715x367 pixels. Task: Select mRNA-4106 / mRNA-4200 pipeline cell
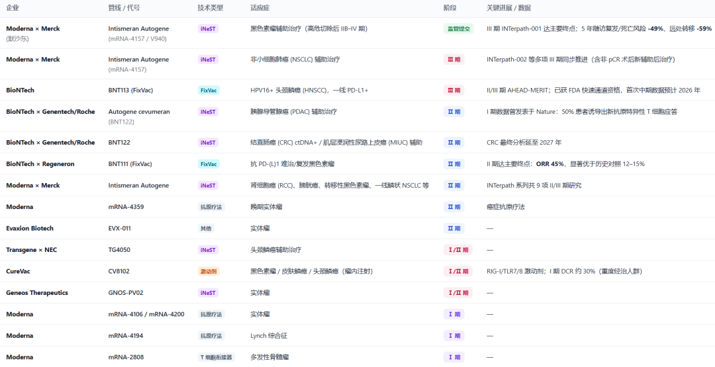click(x=146, y=314)
